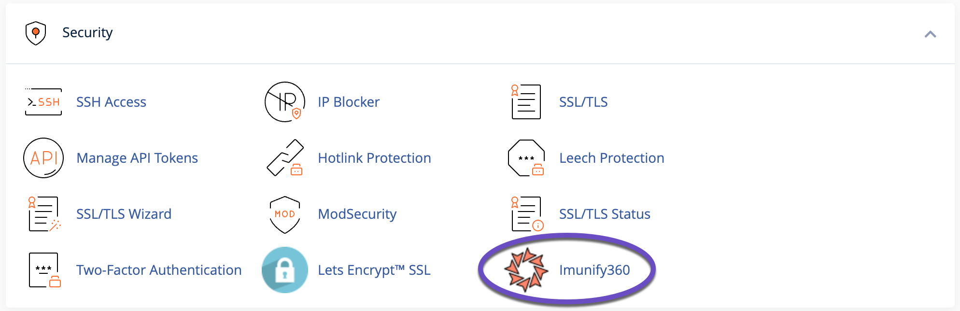Select the IP Blocker icon
The height and width of the screenshot is (311, 960).
point(284,102)
